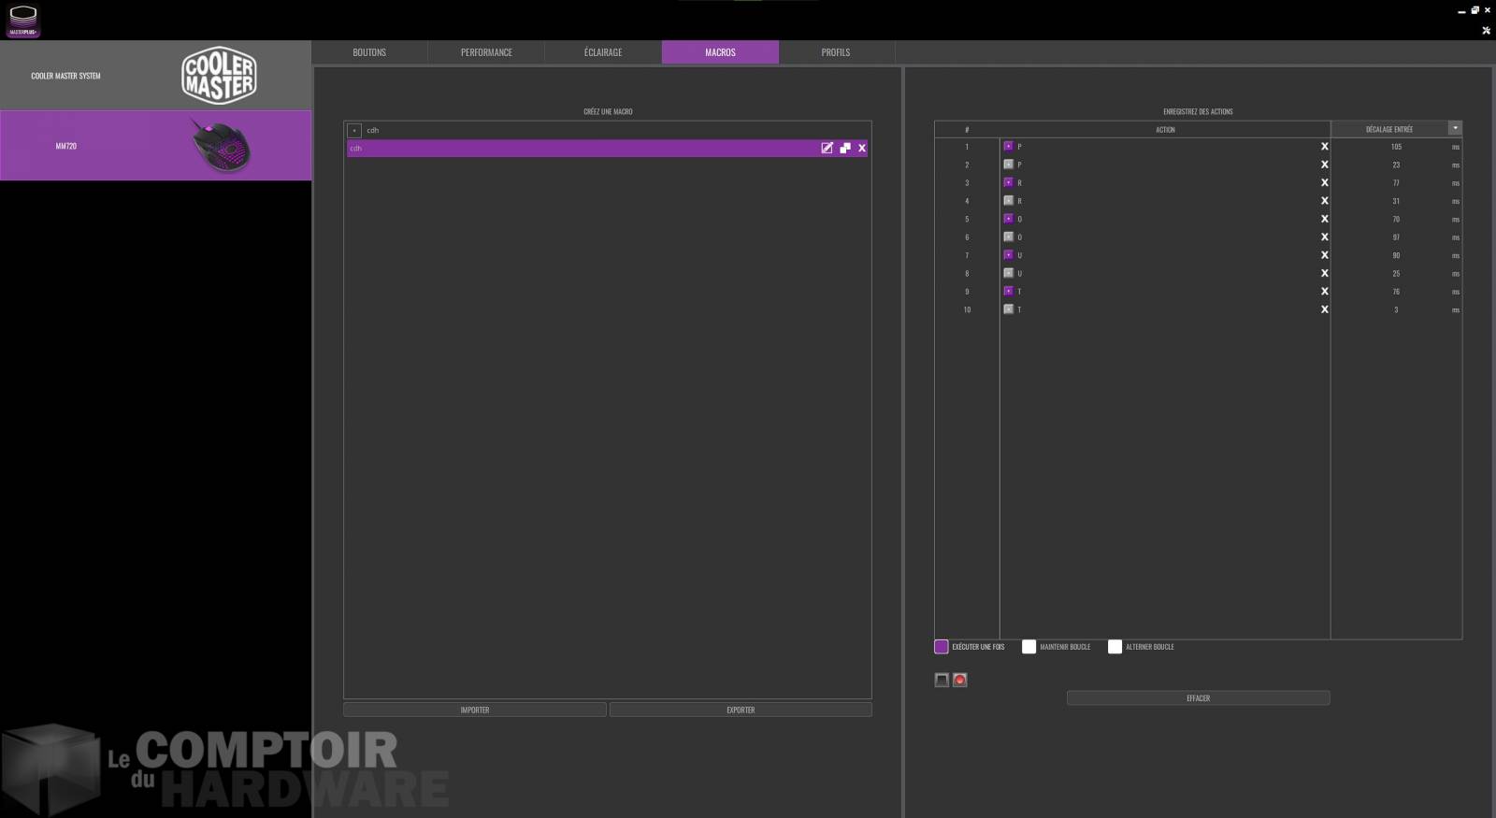This screenshot has width=1496, height=818.
Task: Delete the cdh macro
Action: (862, 148)
